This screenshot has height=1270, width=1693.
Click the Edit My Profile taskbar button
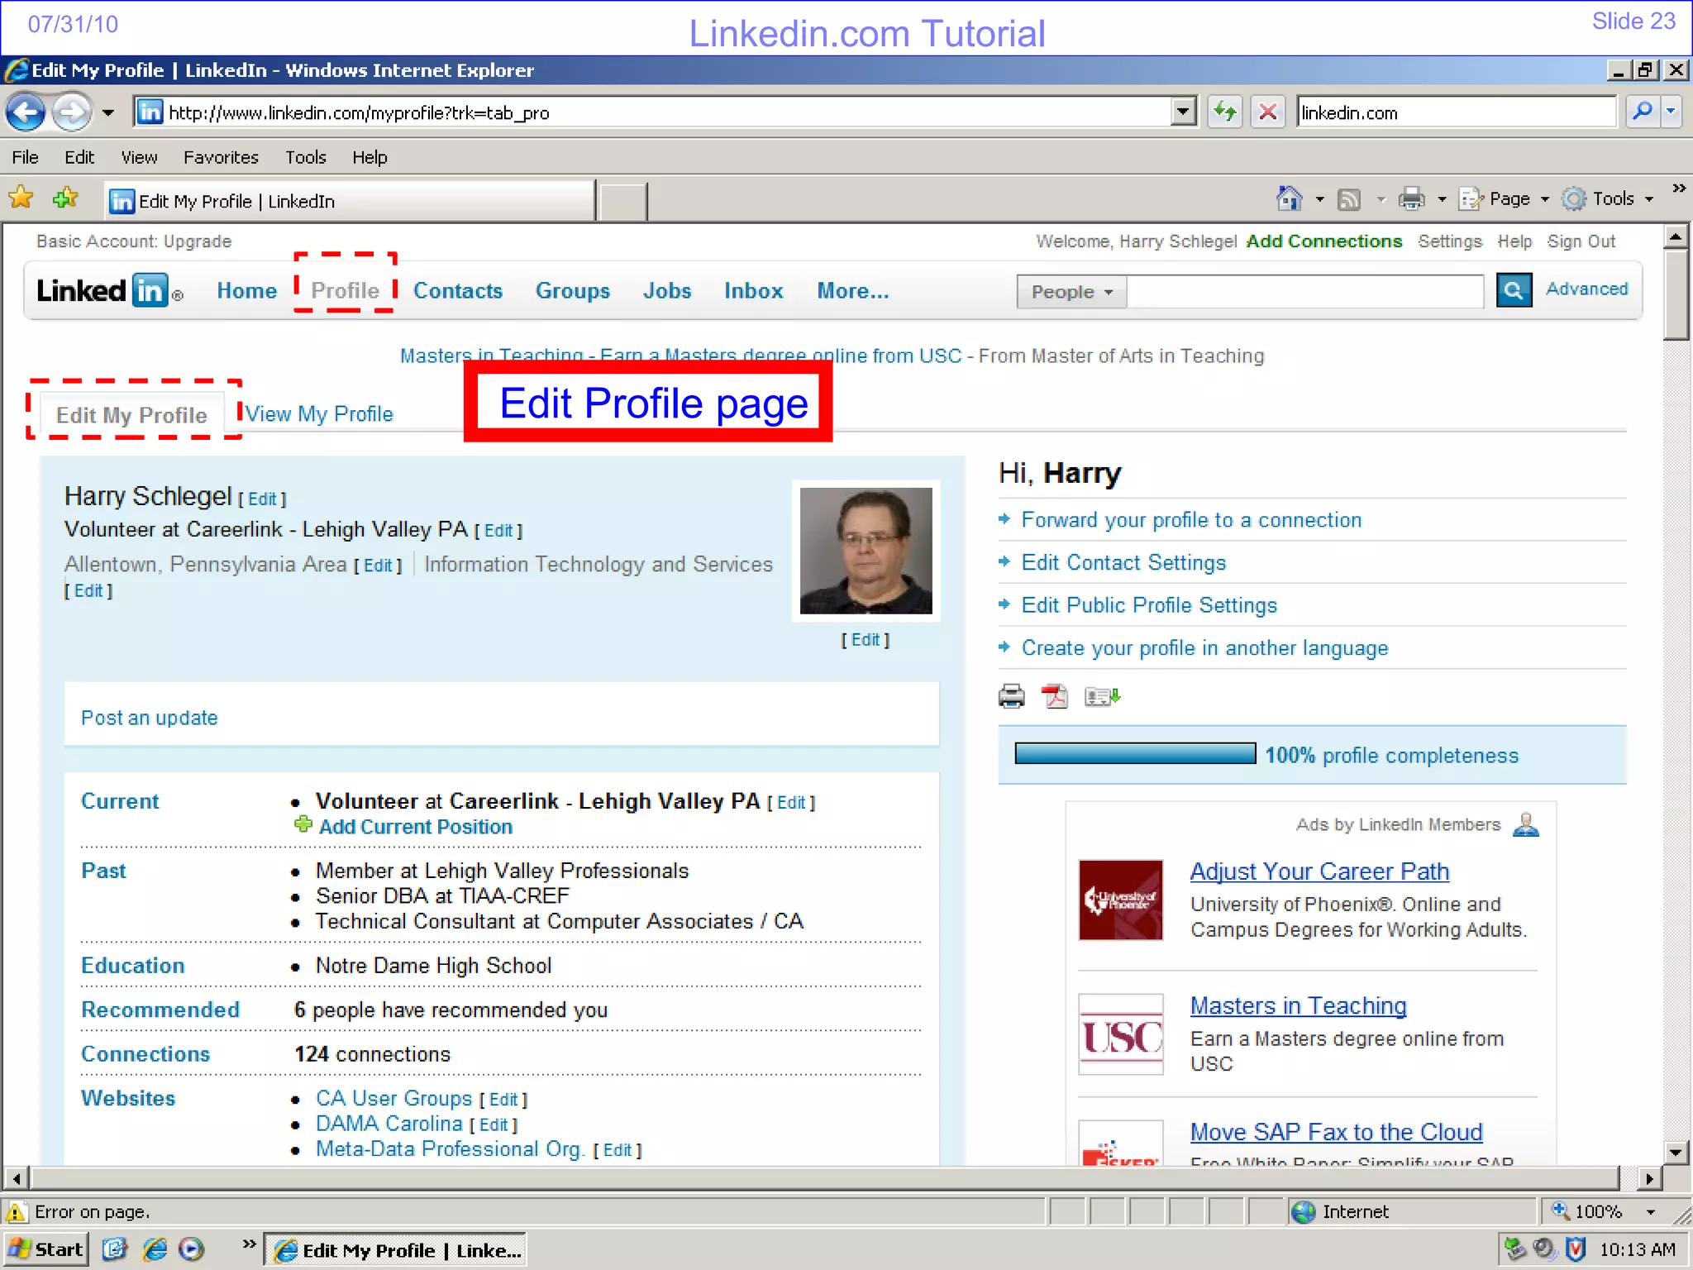396,1250
